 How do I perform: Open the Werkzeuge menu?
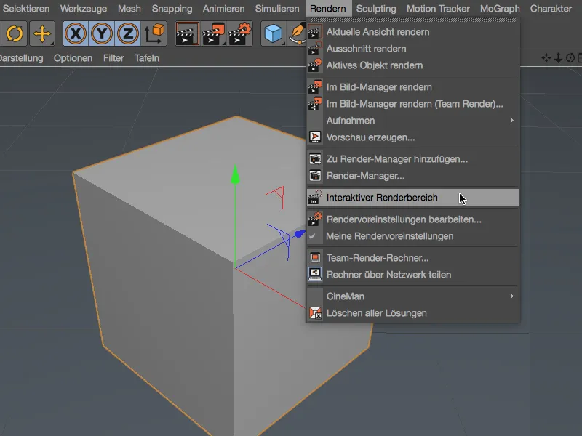coord(84,9)
